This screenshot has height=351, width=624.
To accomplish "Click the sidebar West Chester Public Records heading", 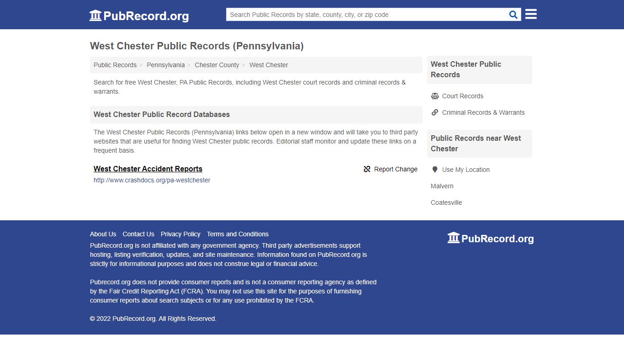I will click(x=466, y=69).
